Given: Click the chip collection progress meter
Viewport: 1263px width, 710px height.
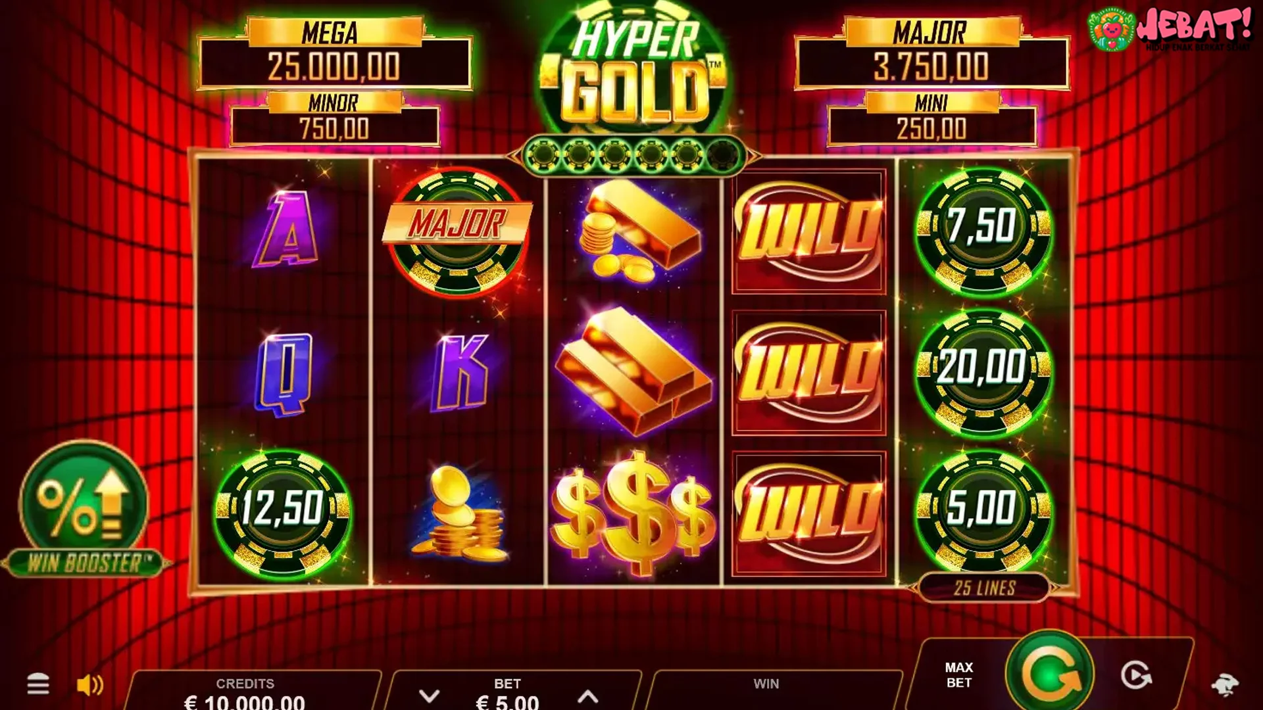Looking at the screenshot, I should pos(633,156).
